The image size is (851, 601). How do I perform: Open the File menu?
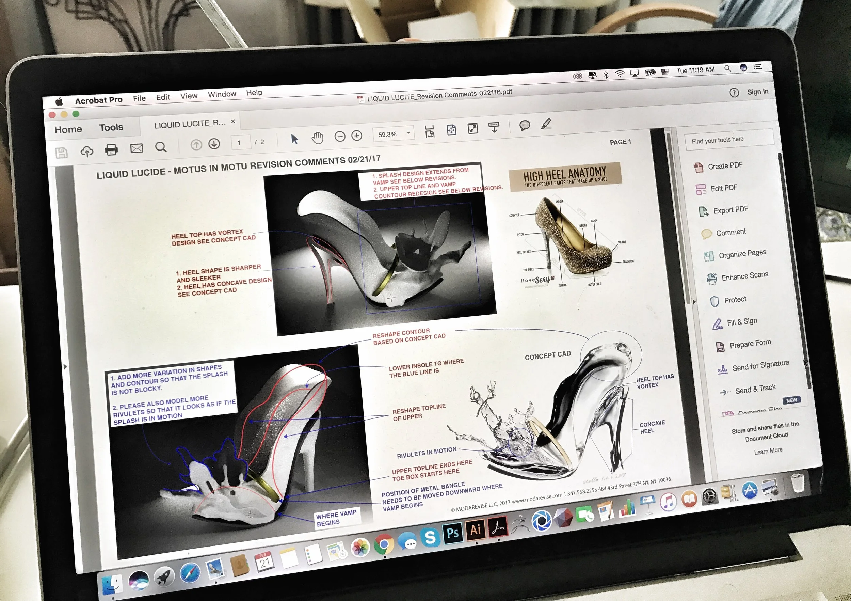[x=139, y=98]
